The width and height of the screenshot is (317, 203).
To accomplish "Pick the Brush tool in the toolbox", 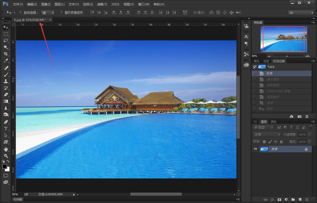I will 6,75.
